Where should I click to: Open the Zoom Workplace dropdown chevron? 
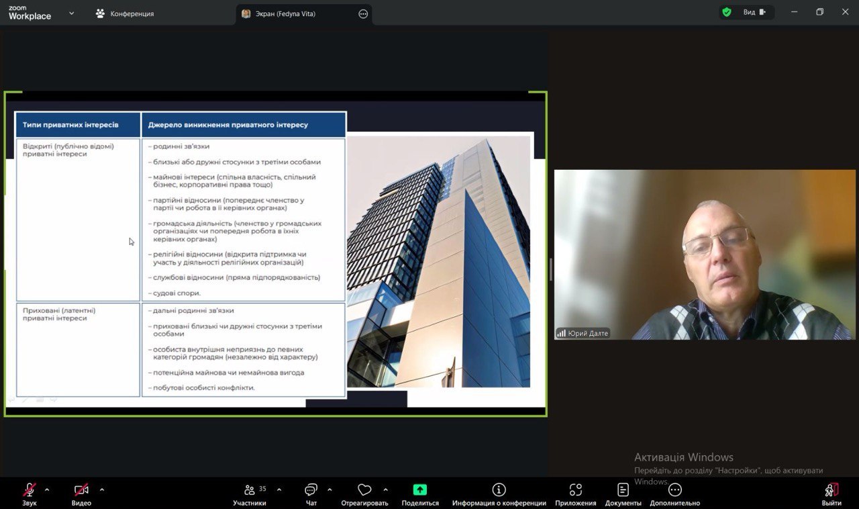(x=72, y=13)
